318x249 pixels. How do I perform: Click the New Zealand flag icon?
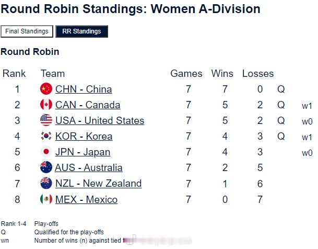click(46, 184)
